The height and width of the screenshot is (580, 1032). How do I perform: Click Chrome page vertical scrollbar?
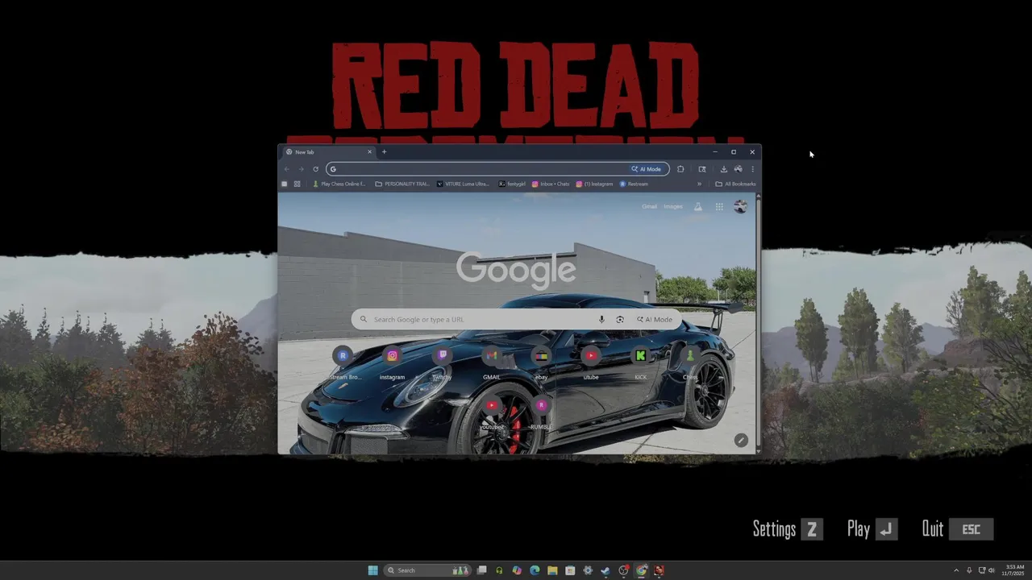[x=758, y=322]
